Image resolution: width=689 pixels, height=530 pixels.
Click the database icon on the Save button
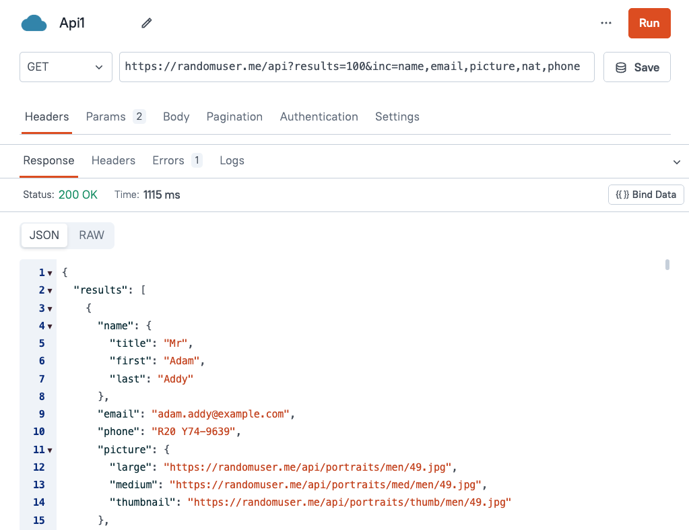[x=620, y=67]
